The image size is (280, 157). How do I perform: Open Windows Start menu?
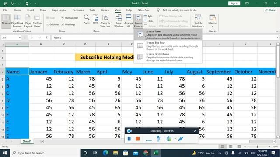[5, 153]
